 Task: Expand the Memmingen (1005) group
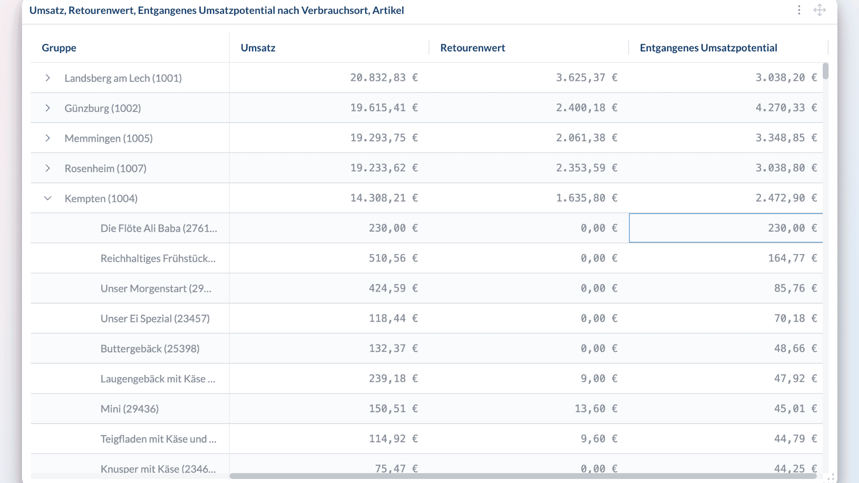click(x=48, y=138)
